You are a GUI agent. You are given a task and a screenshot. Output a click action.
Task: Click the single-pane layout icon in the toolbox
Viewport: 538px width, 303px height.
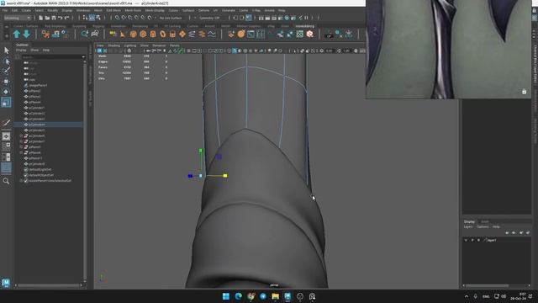[6, 136]
